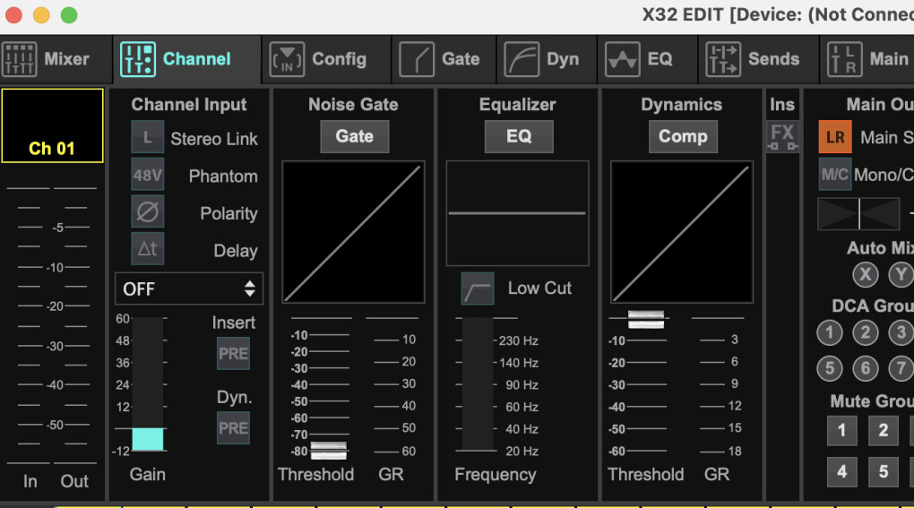Image resolution: width=914 pixels, height=508 pixels.
Task: Select the Ch 01 channel label
Action: pos(53,125)
